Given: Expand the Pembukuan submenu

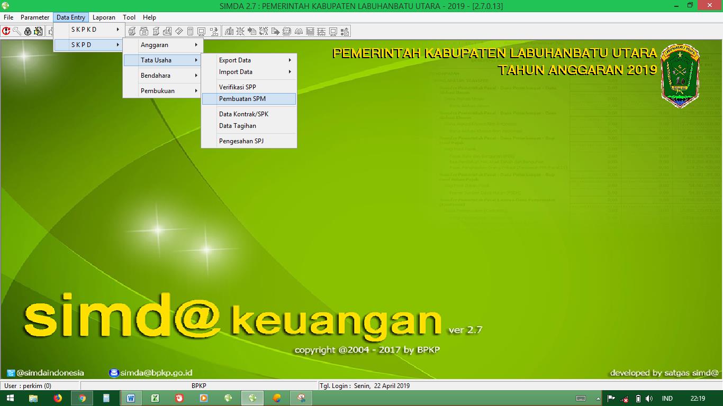Looking at the screenshot, I should pyautogui.click(x=163, y=91).
